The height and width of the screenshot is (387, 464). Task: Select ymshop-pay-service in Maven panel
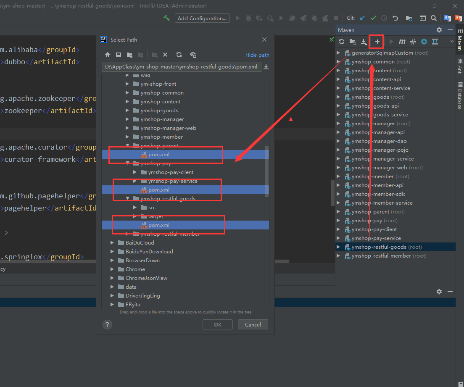tap(376, 238)
